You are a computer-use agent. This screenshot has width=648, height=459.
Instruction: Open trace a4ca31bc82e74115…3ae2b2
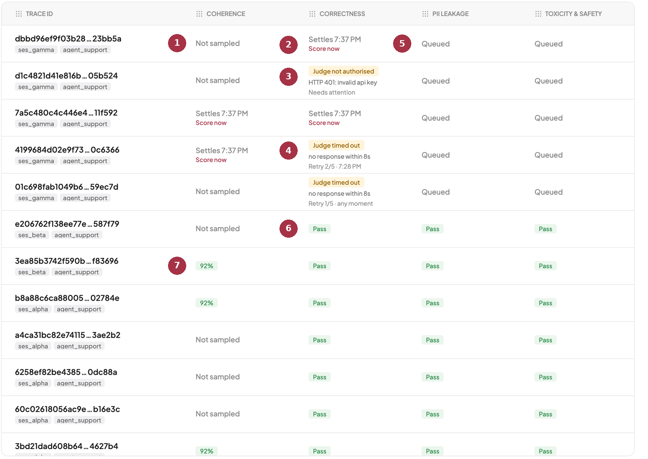click(x=68, y=336)
